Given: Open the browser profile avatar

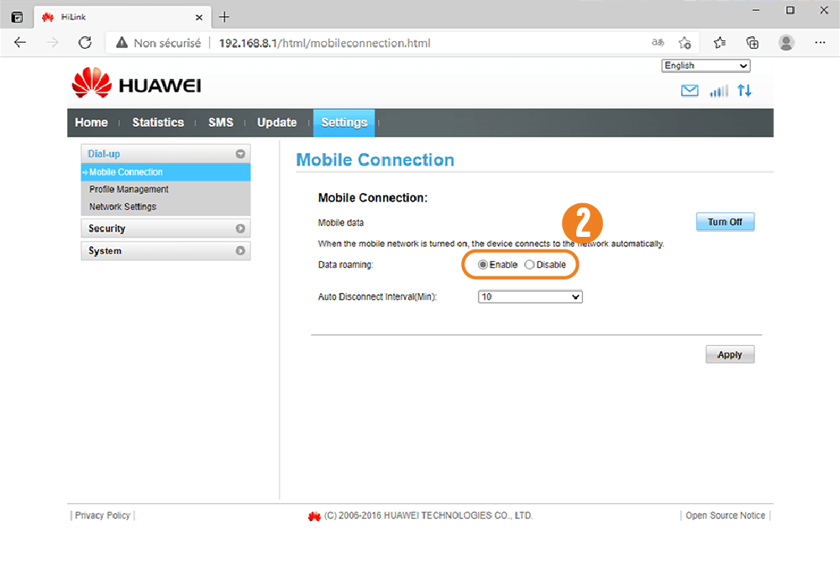Looking at the screenshot, I should pyautogui.click(x=786, y=43).
